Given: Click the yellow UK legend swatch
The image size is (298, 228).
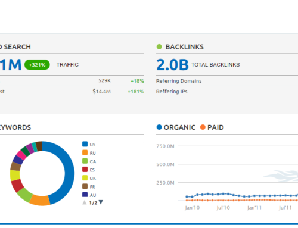Looking at the screenshot, I should [85, 178].
